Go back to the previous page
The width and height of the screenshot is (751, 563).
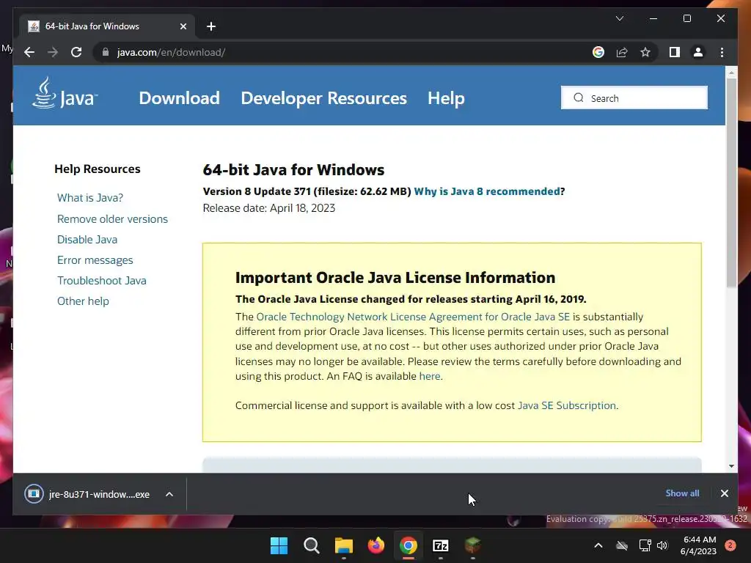tap(29, 52)
